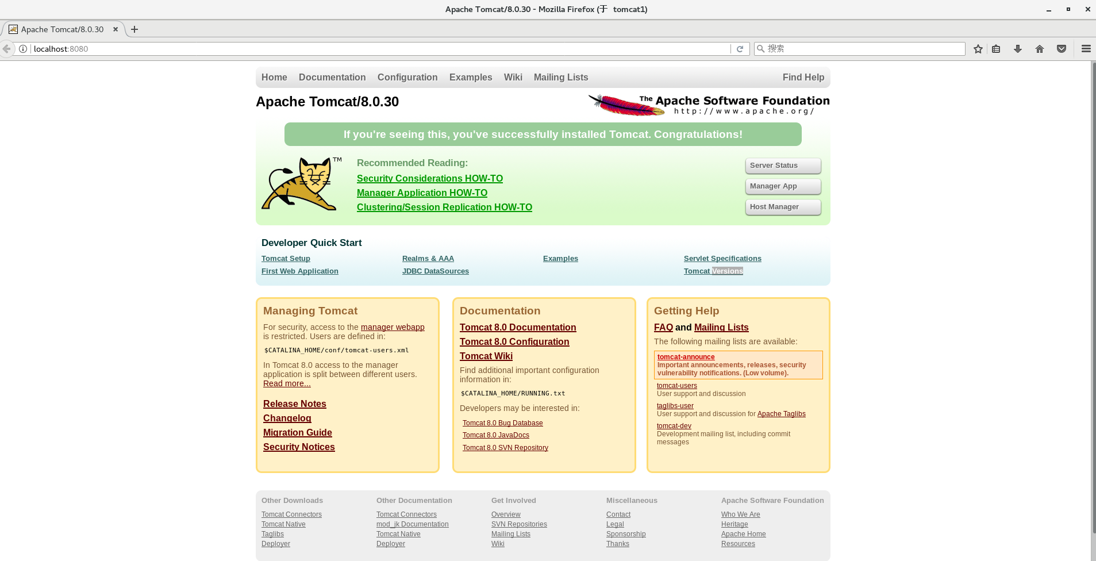
Task: Open Tomcat 8.0 Configuration link
Action: pyautogui.click(x=514, y=342)
